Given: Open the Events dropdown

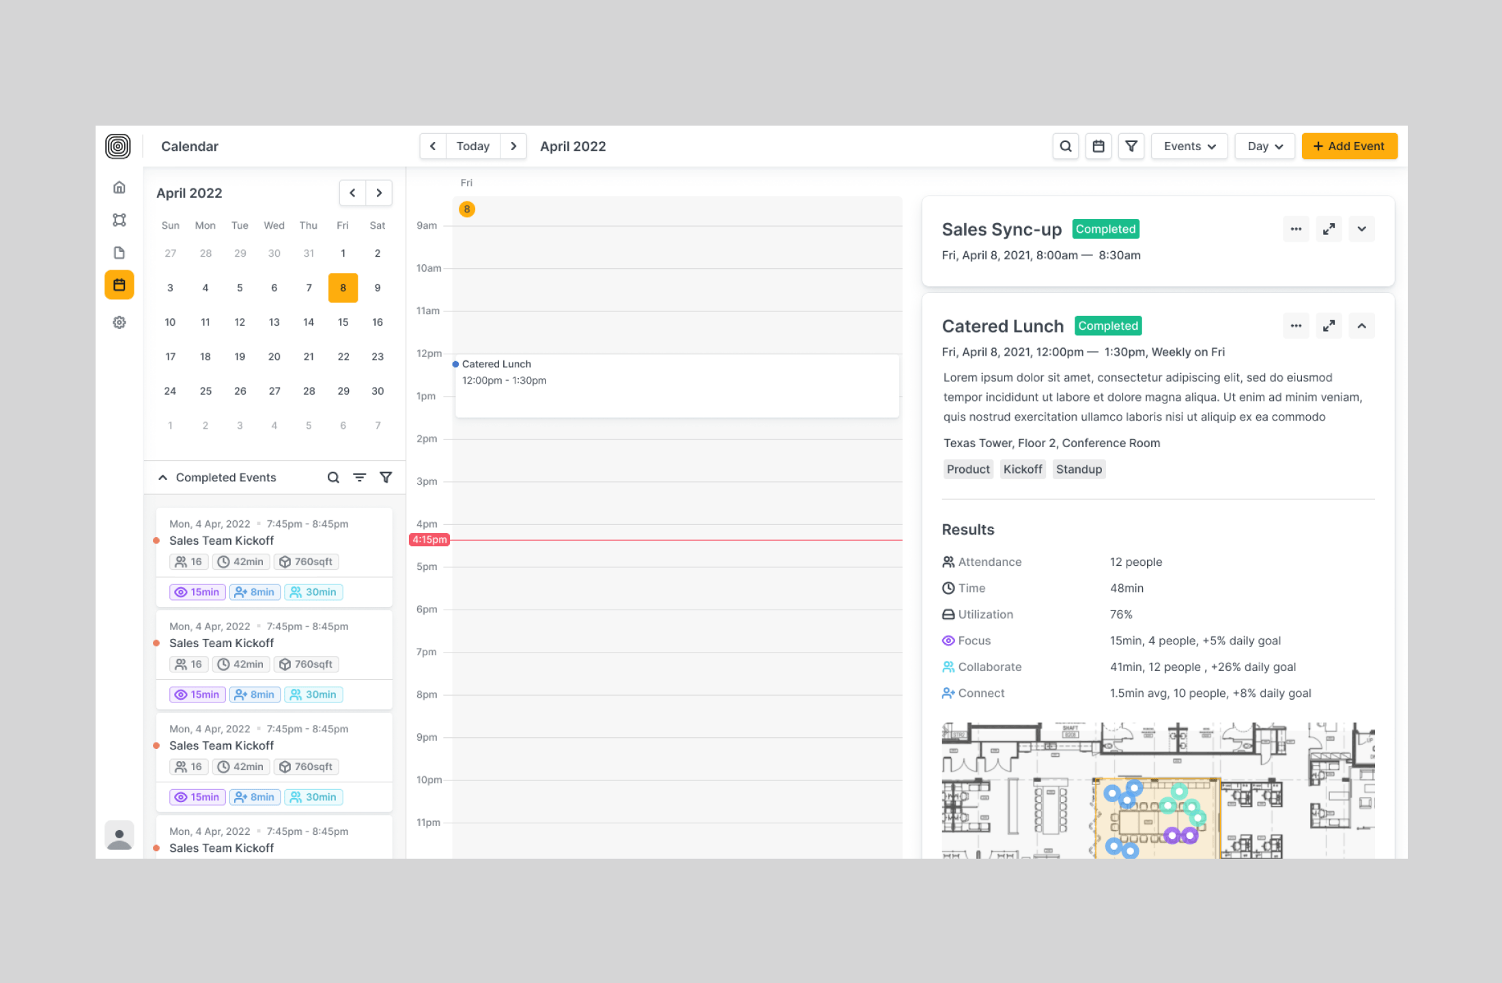Looking at the screenshot, I should (1189, 146).
